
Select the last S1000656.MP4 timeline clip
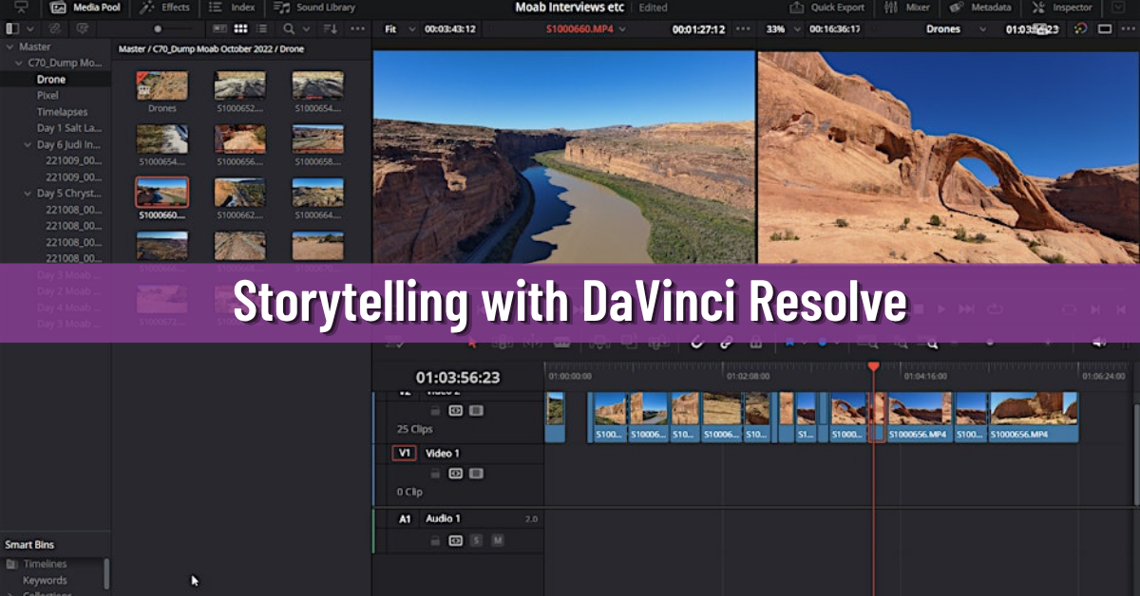(1034, 417)
